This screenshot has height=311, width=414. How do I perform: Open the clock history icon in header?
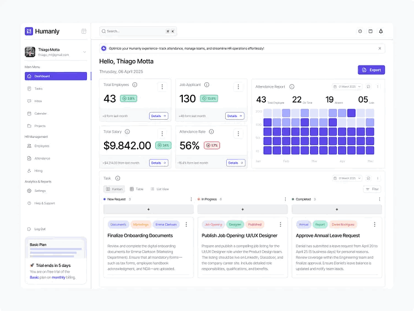[360, 31]
